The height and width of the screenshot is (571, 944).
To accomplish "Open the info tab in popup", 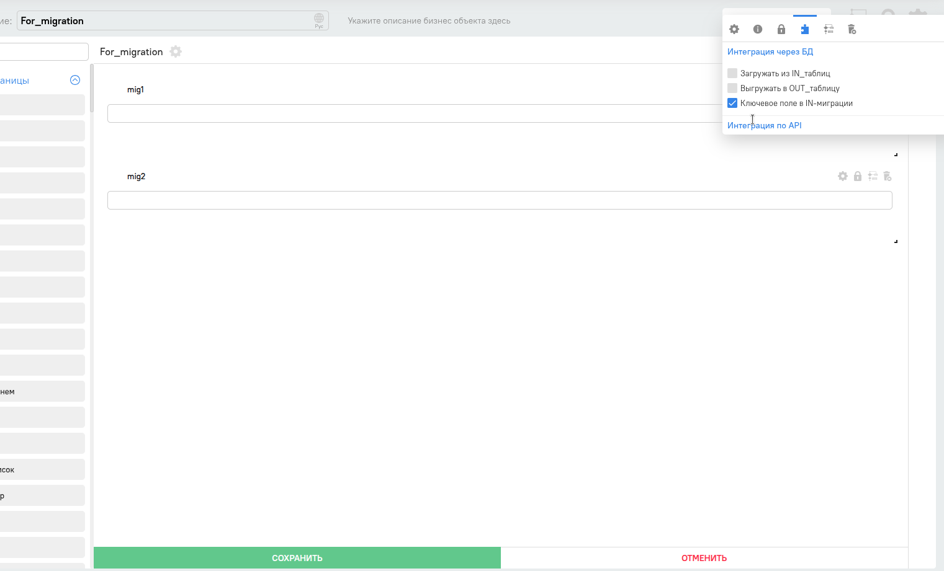I will tap(758, 29).
